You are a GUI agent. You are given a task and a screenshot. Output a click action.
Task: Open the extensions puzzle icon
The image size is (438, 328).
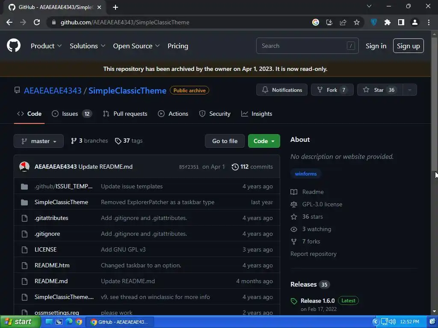click(x=387, y=22)
